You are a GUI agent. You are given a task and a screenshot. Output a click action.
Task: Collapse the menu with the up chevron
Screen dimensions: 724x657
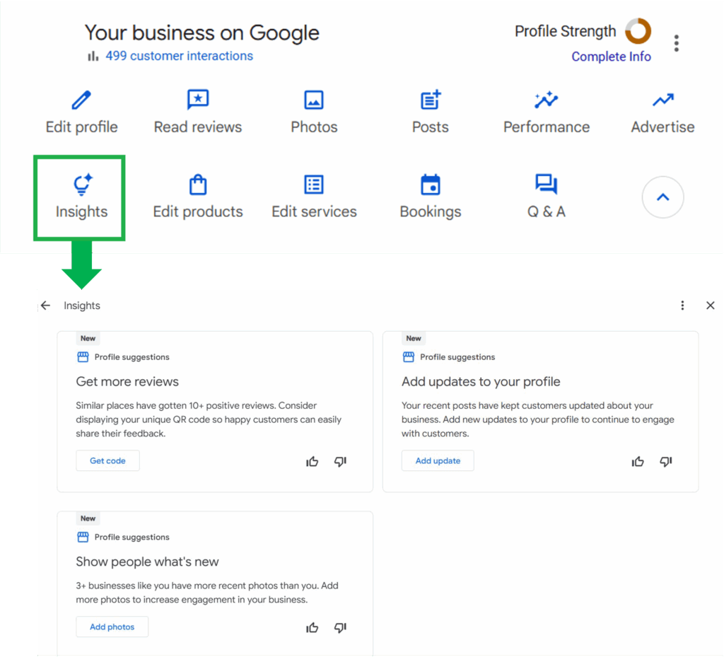pos(662,197)
